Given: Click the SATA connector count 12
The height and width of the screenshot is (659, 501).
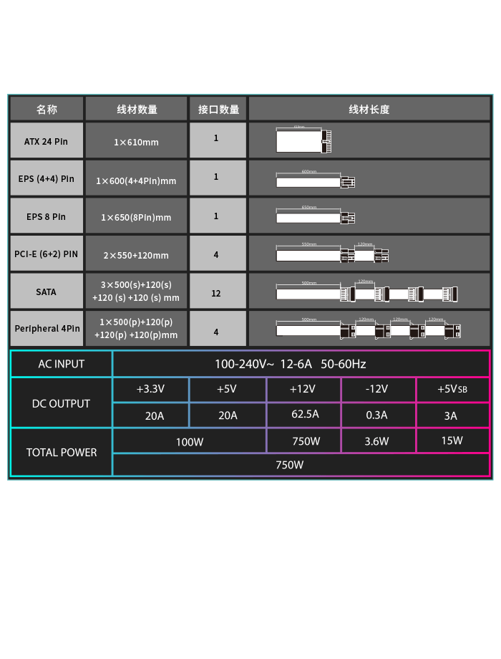Looking at the screenshot, I should [216, 293].
